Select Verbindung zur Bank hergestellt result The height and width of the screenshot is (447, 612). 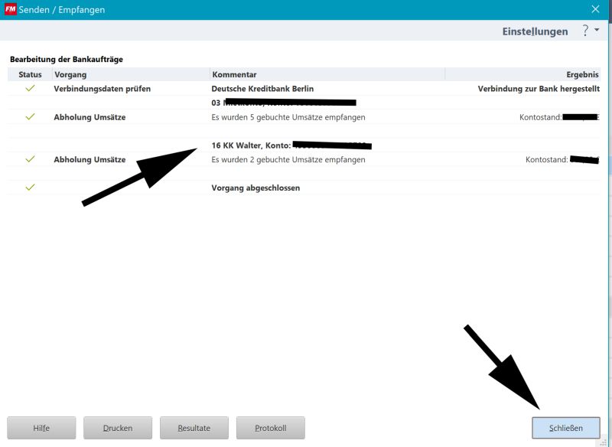[x=539, y=89]
